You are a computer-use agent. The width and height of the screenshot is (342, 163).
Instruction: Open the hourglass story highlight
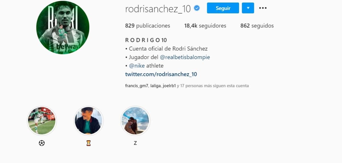click(88, 121)
